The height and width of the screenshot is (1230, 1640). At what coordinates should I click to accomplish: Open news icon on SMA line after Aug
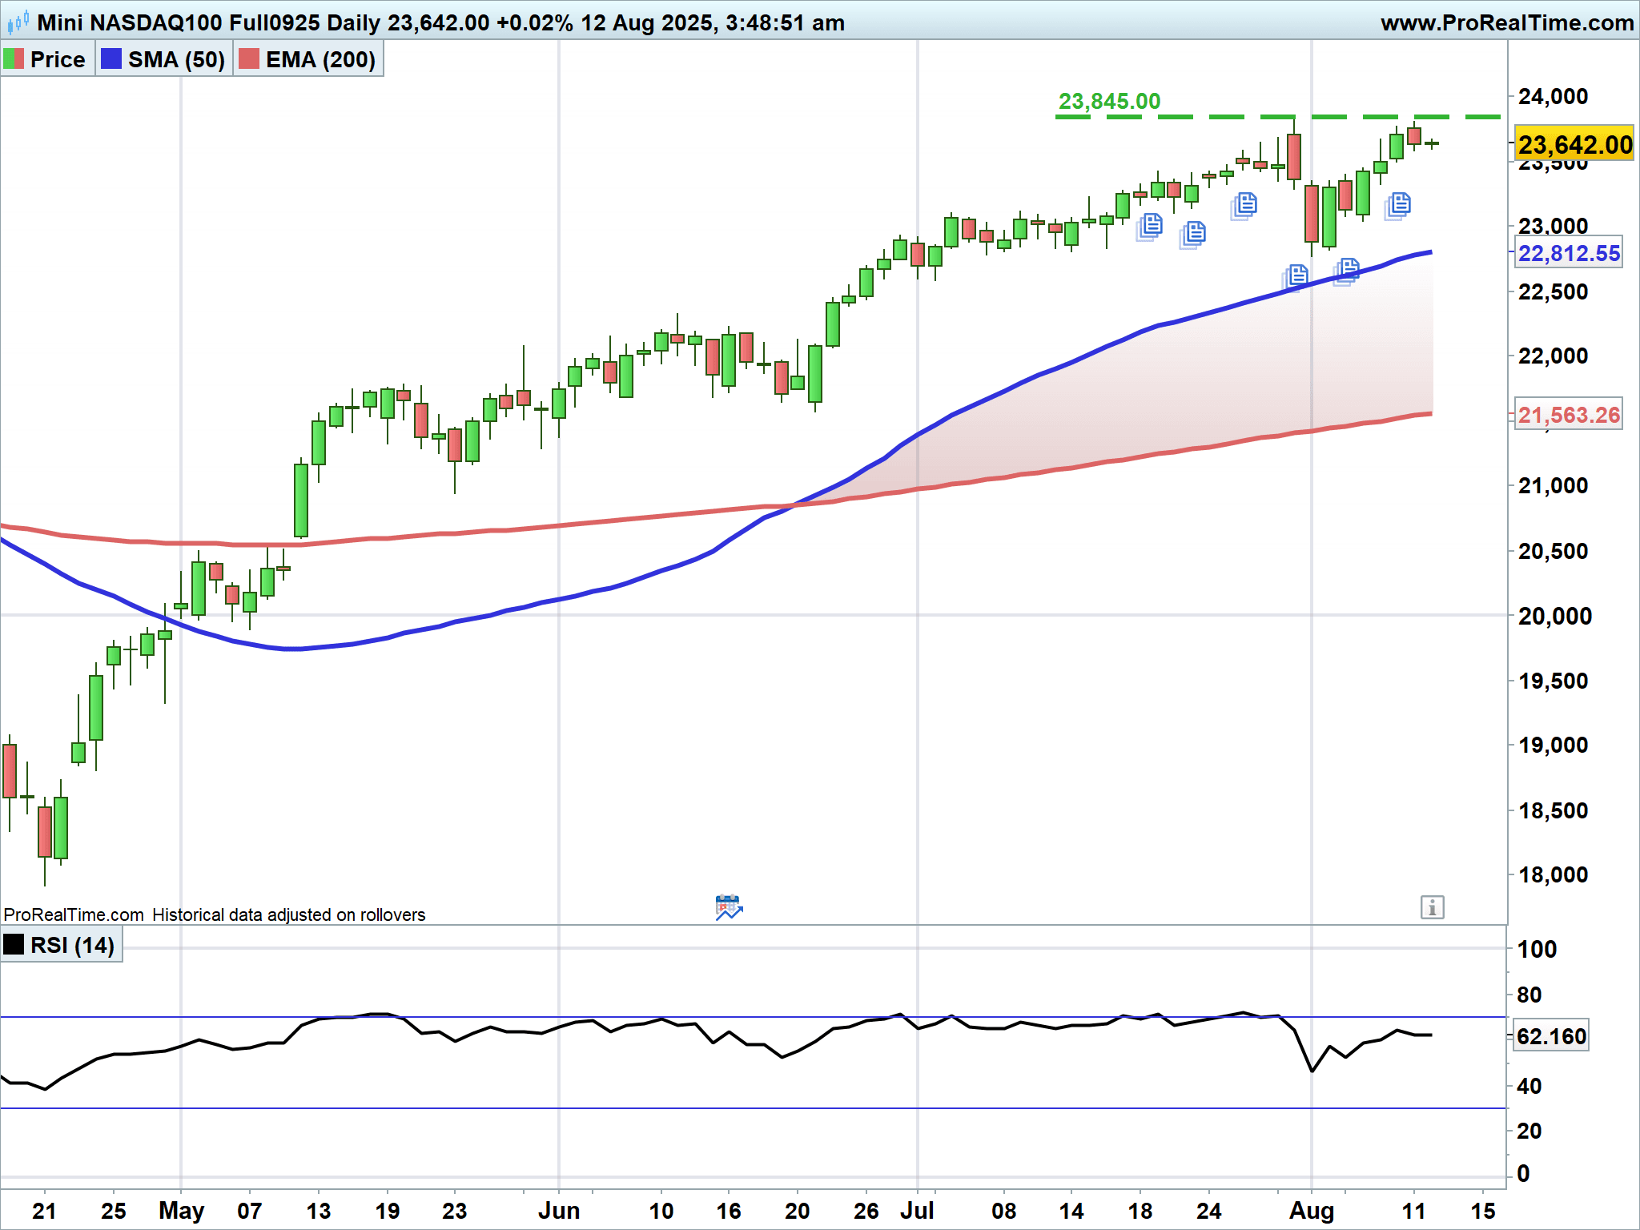[1346, 271]
